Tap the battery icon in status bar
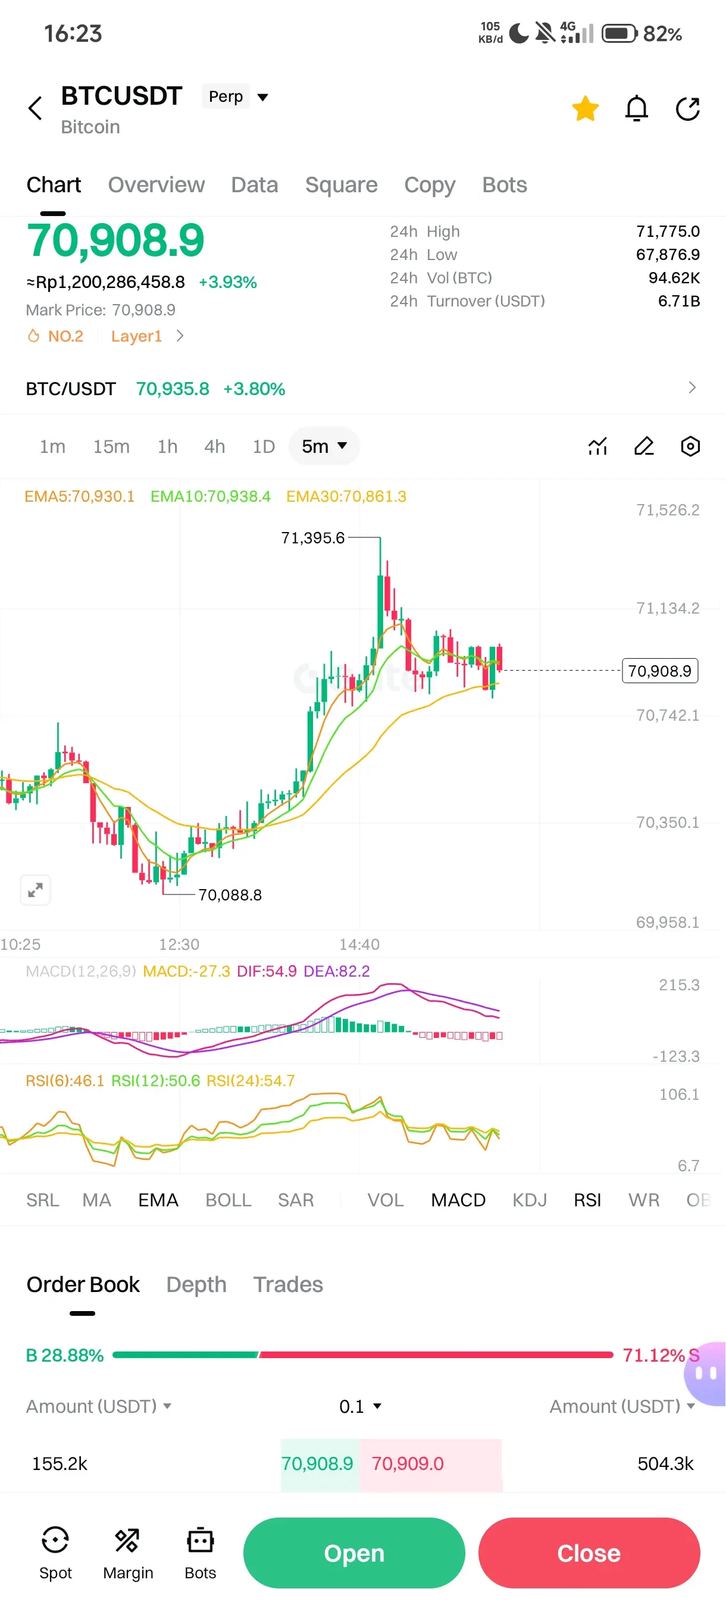This screenshot has height=1614, width=726. pyautogui.click(x=619, y=33)
